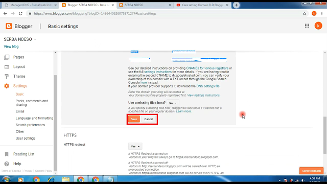Click the Terms of Service footer link
The image size is (327, 184).
(x=11, y=171)
